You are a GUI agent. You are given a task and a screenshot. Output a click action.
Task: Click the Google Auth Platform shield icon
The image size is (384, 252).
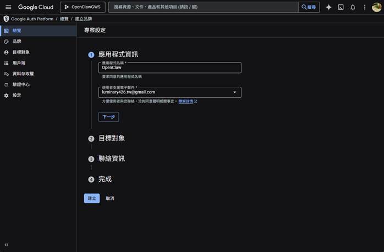click(7, 19)
